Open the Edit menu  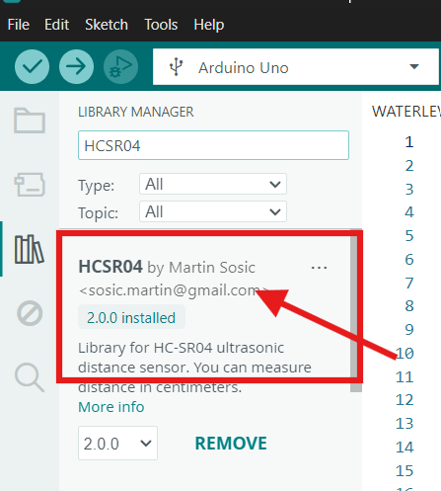tap(56, 25)
